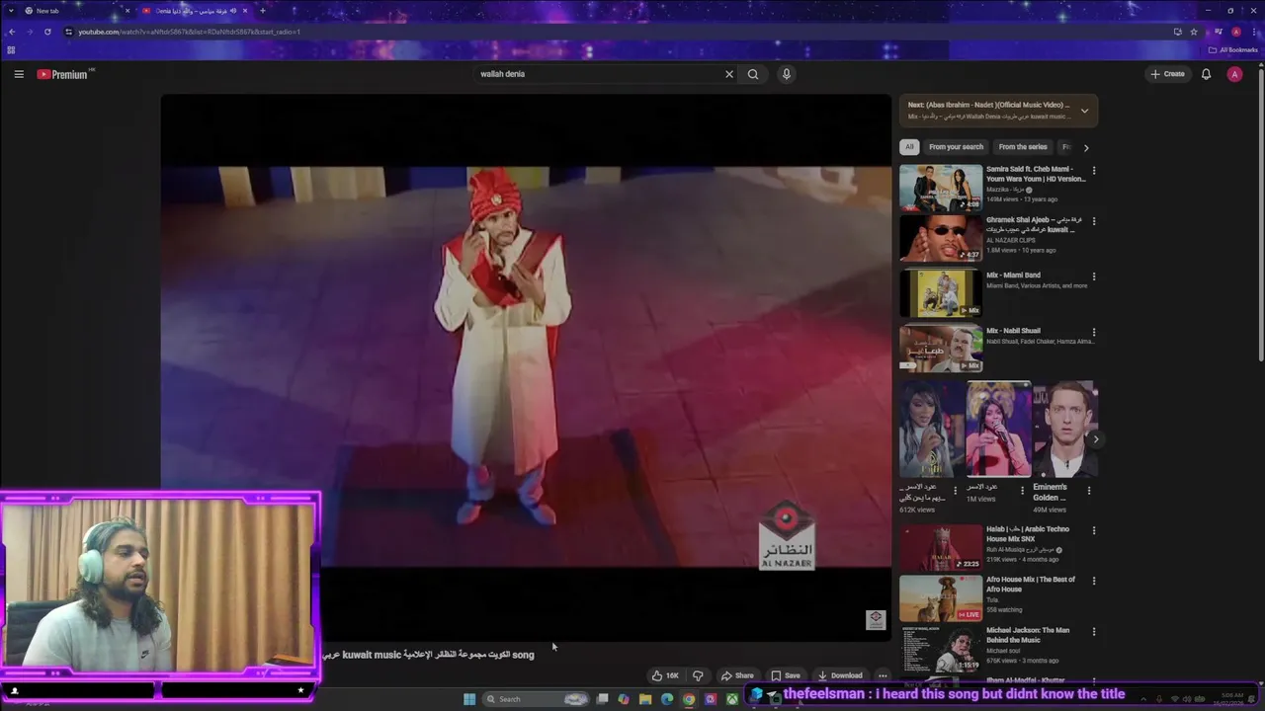Open the All Bookmarks folder
The width and height of the screenshot is (1265, 711).
(x=1232, y=50)
